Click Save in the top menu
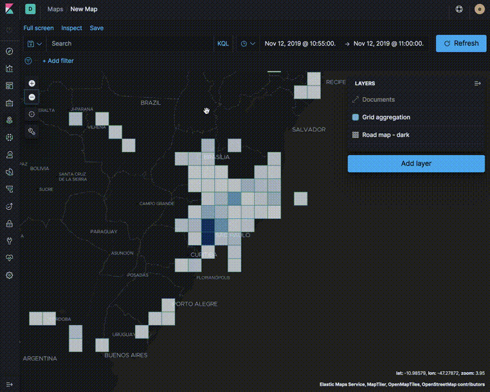This screenshot has height=392, width=490. pos(96,28)
